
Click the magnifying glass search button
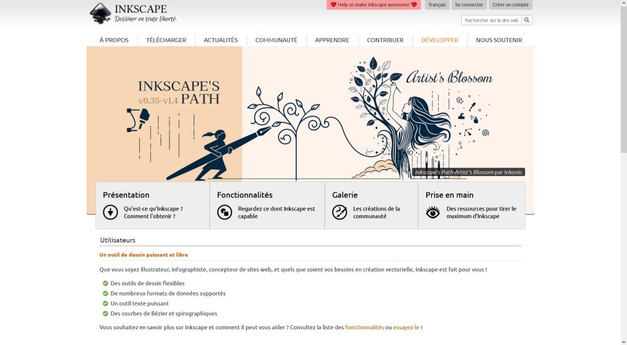click(527, 20)
